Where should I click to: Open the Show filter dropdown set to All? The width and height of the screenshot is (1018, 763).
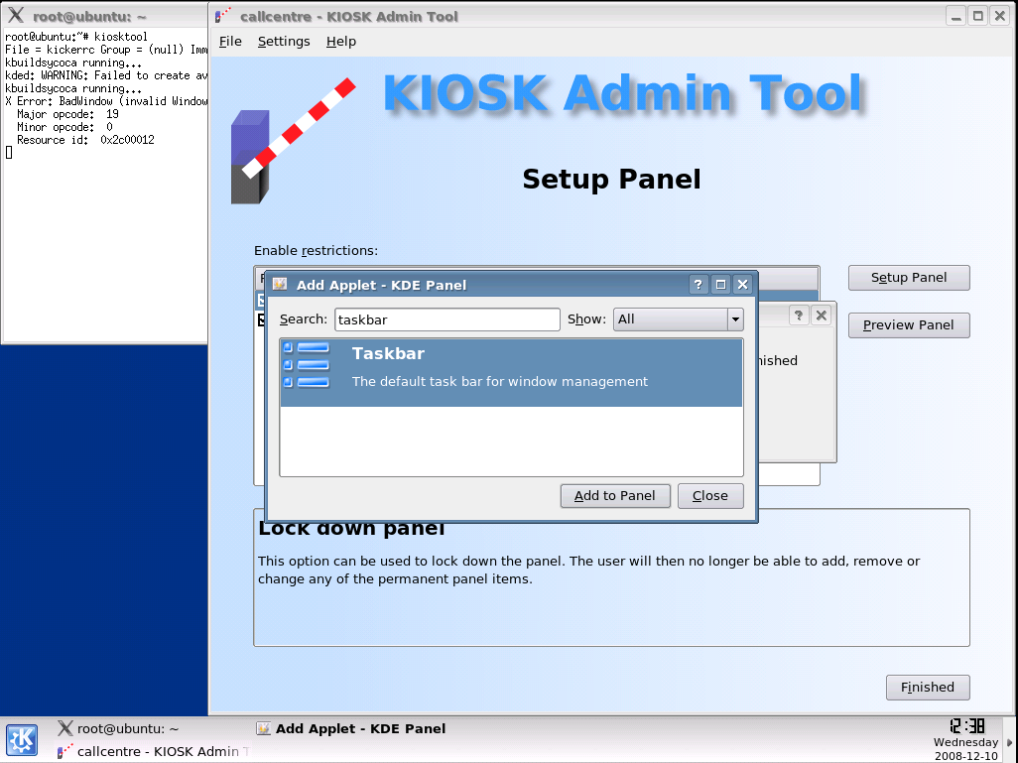(x=679, y=319)
